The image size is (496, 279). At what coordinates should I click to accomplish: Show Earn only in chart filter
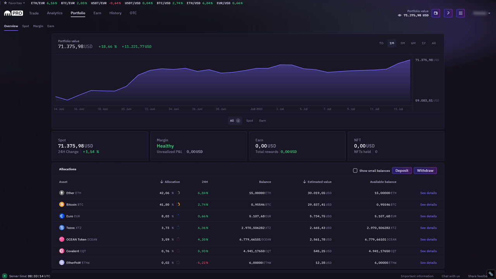click(262, 121)
